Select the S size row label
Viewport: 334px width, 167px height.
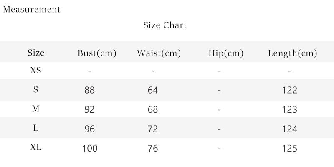point(35,89)
